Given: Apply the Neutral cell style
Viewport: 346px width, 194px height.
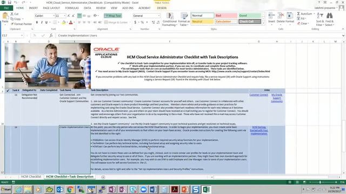Looking at the screenshot, I should [202, 22].
